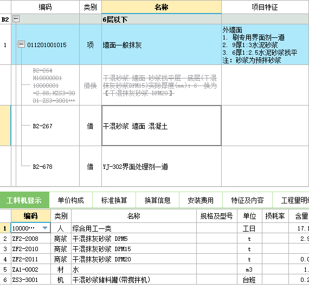Click the 项目特征 column header
309x296 pixels.
[265, 7]
